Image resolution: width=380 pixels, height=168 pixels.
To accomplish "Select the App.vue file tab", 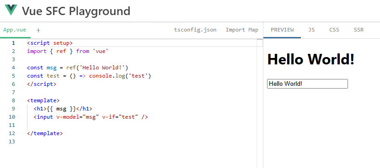I will (15, 30).
